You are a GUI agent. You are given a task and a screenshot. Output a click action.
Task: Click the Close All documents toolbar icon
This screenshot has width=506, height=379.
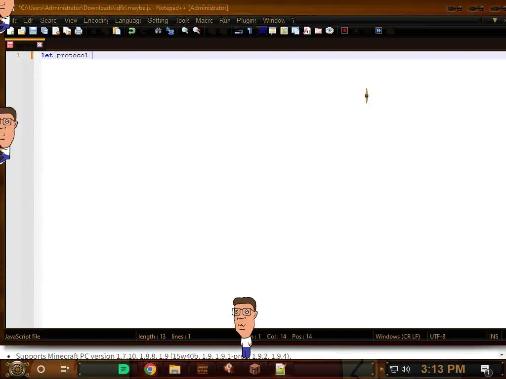click(x=67, y=31)
